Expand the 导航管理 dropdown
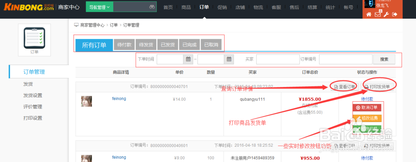This screenshot has width=416, height=162. point(99,7)
